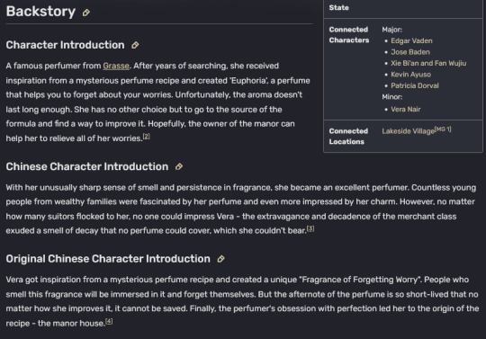Click pencil icon next to Chinese Character Introduction
The height and width of the screenshot is (339, 486).
[179, 166]
